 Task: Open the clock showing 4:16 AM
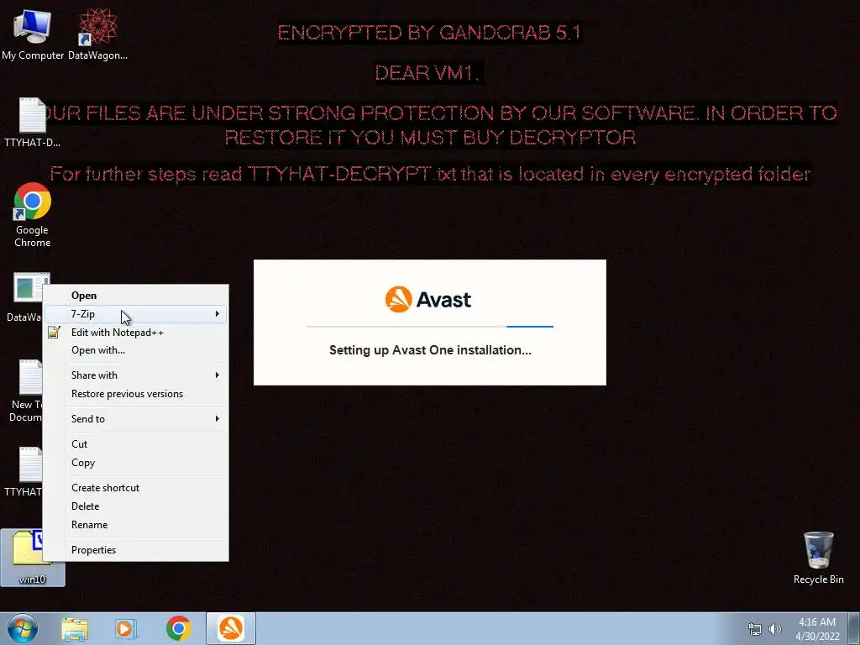pyautogui.click(x=817, y=629)
